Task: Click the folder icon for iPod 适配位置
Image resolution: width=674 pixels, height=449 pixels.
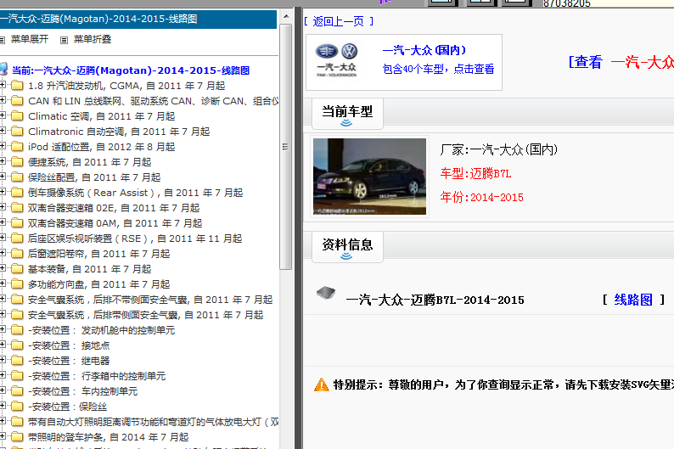Action: (17, 147)
